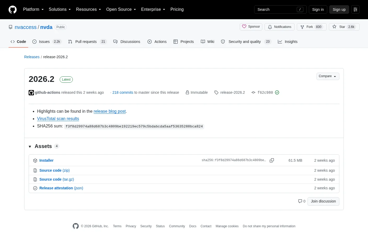The width and height of the screenshot is (368, 237).
Task: Focus the Search input field
Action: [280, 9]
